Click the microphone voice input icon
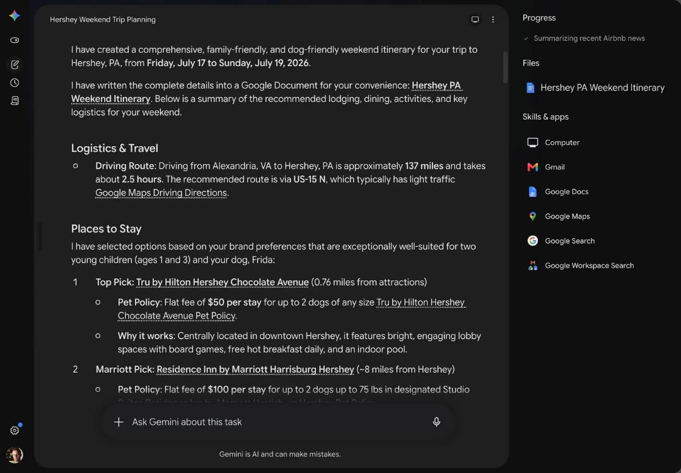 click(436, 422)
